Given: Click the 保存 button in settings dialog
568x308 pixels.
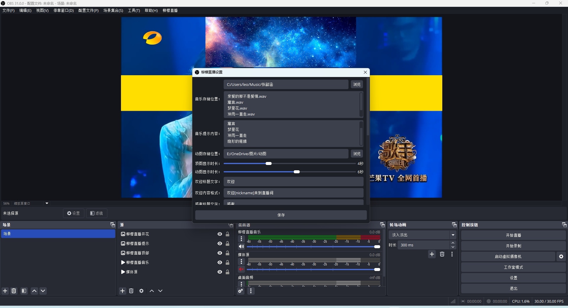Looking at the screenshot, I should (281, 215).
